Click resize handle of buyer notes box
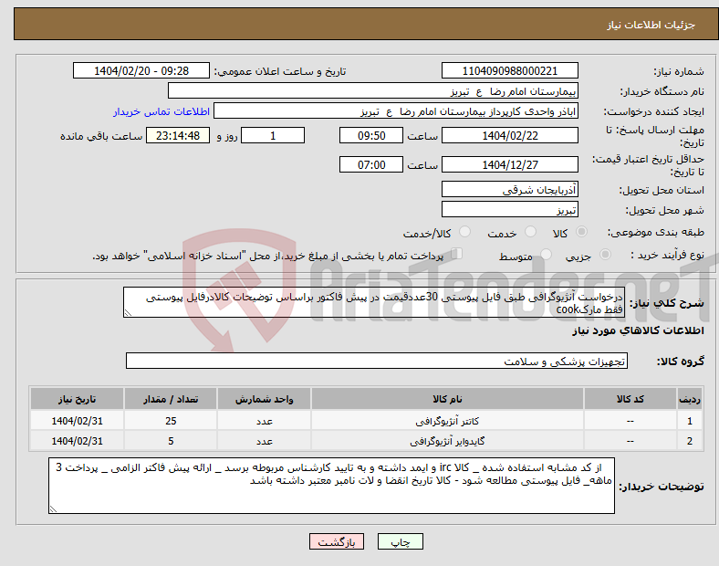The height and width of the screenshot is (566, 719). (53, 508)
